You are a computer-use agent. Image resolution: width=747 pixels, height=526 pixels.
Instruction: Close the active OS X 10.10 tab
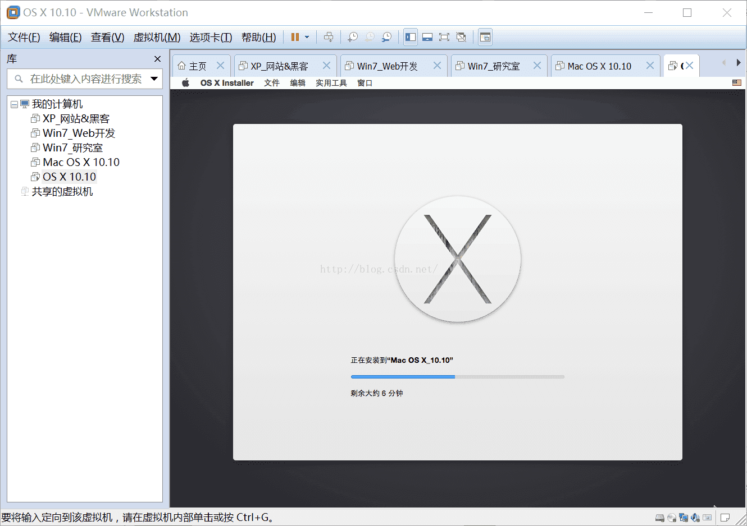coord(689,66)
